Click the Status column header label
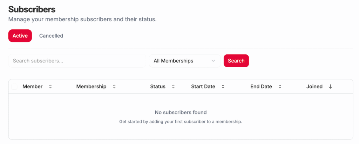Screen dimensions: 359x144 (158, 86)
